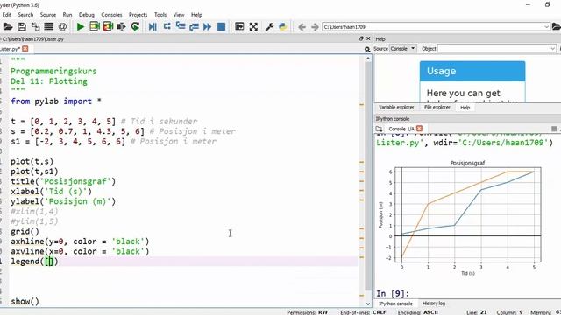
Task: Click the @ symbol finder icon
Action: click(x=62, y=27)
